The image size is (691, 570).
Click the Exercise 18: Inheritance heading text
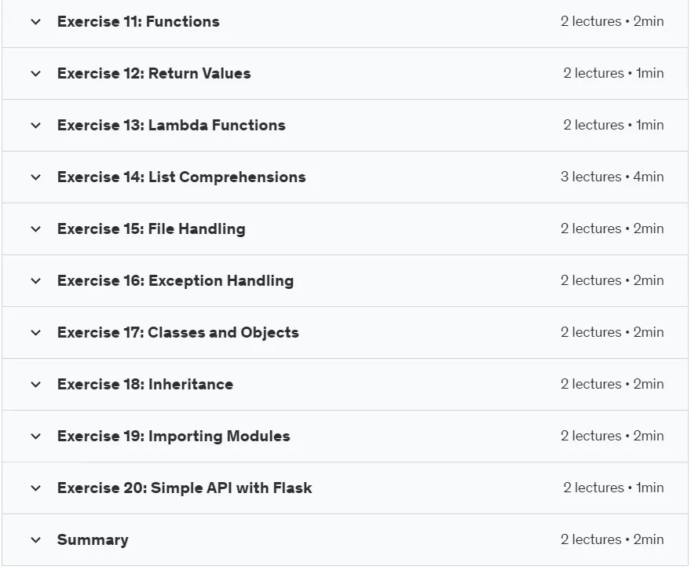click(145, 385)
